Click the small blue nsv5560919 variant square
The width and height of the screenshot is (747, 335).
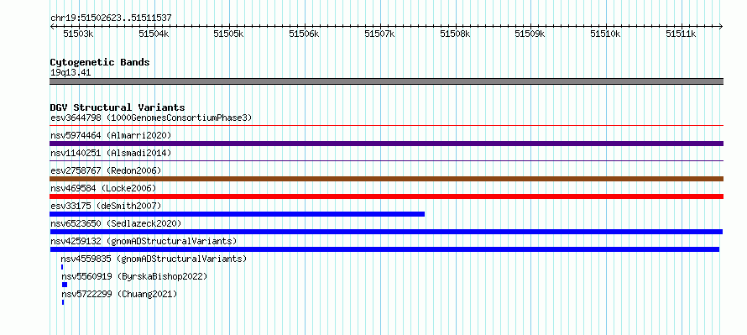(x=65, y=285)
